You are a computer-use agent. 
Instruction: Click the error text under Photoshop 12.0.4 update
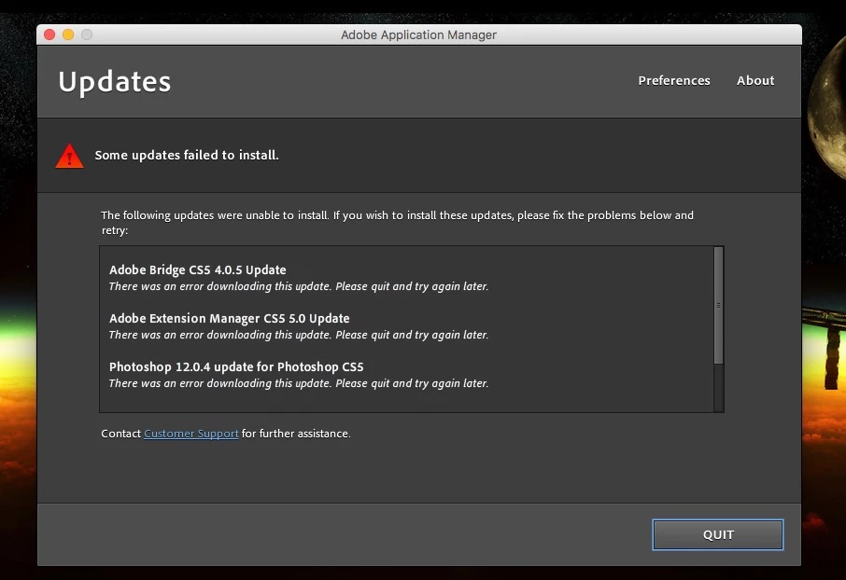(299, 383)
